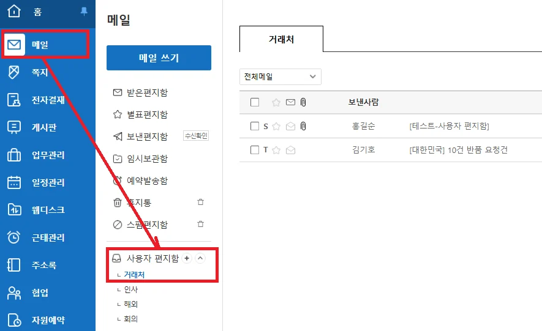Empty the 휴지통 with its trash icon
The width and height of the screenshot is (542, 331).
tap(200, 202)
